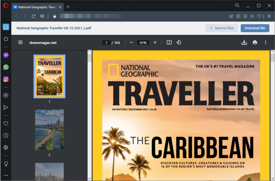Open a new browser tab
This screenshot has width=275, height=181.
pos(68,7)
